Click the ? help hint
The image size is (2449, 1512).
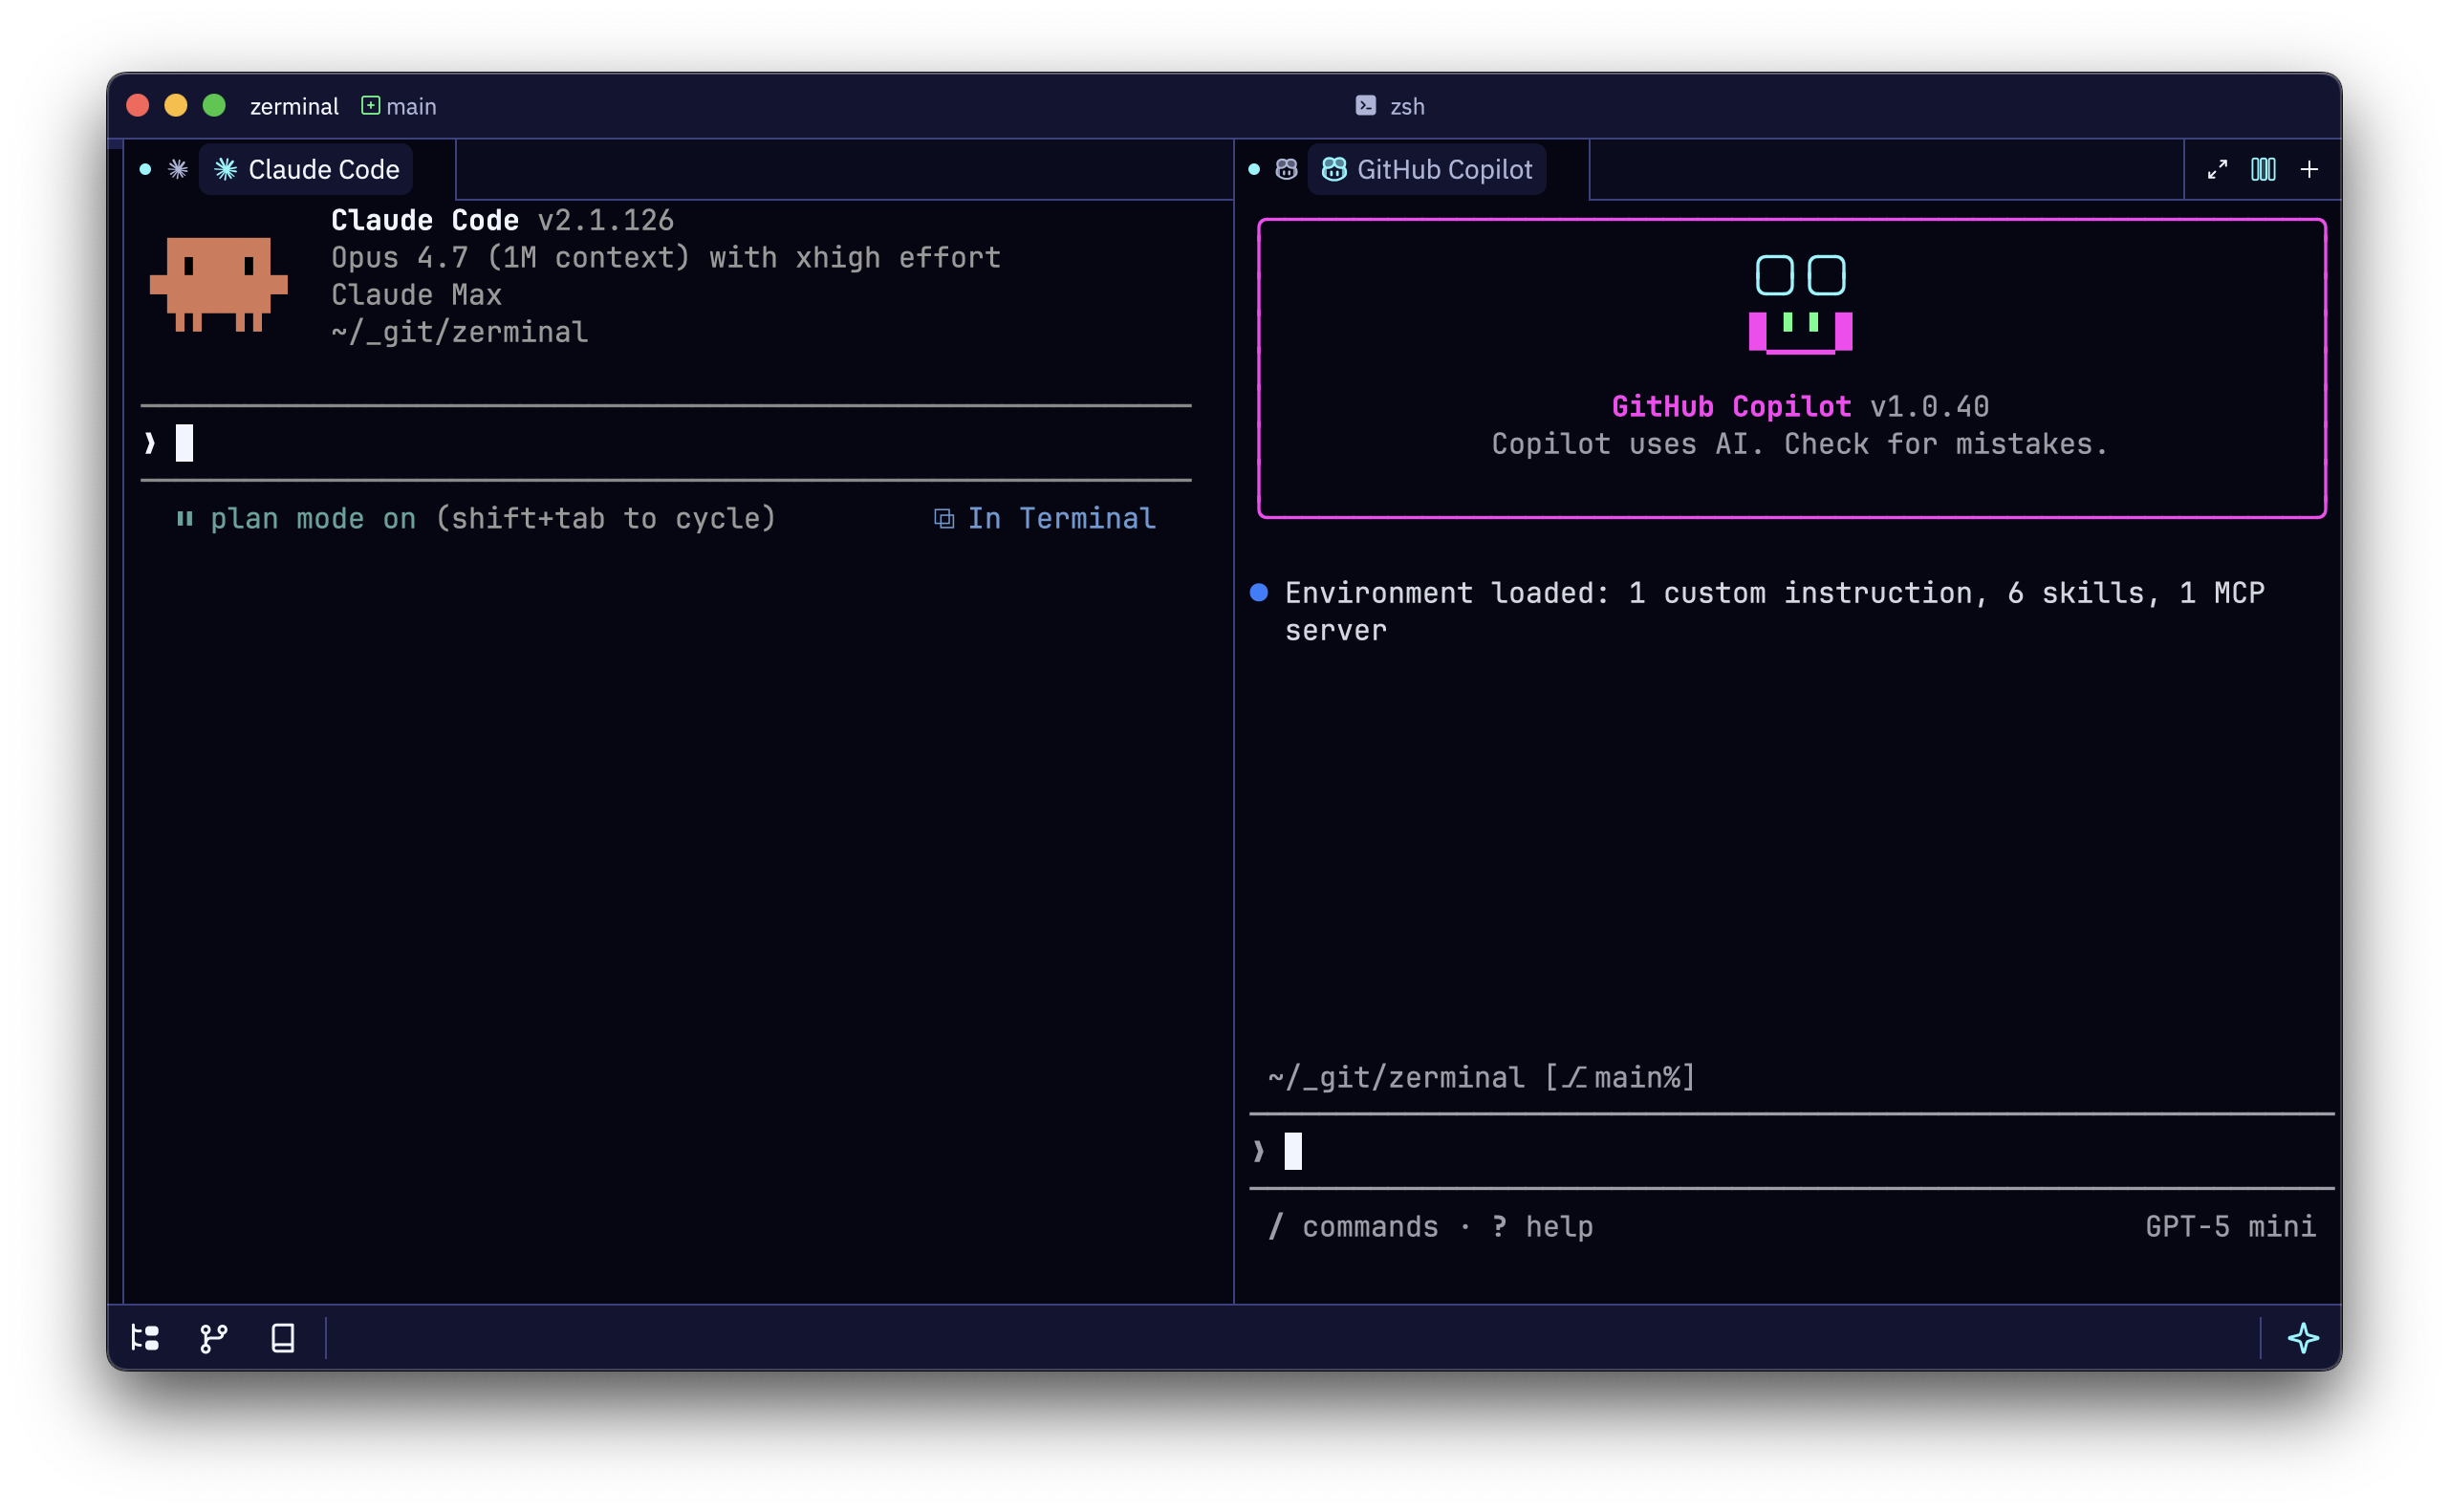[x=1542, y=1227]
